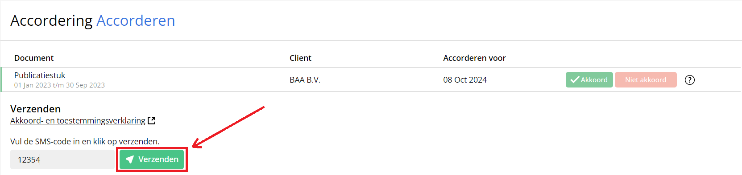Viewport: 742px width, 175px height.
Task: Click the Accorderen voor column header
Action: point(474,58)
